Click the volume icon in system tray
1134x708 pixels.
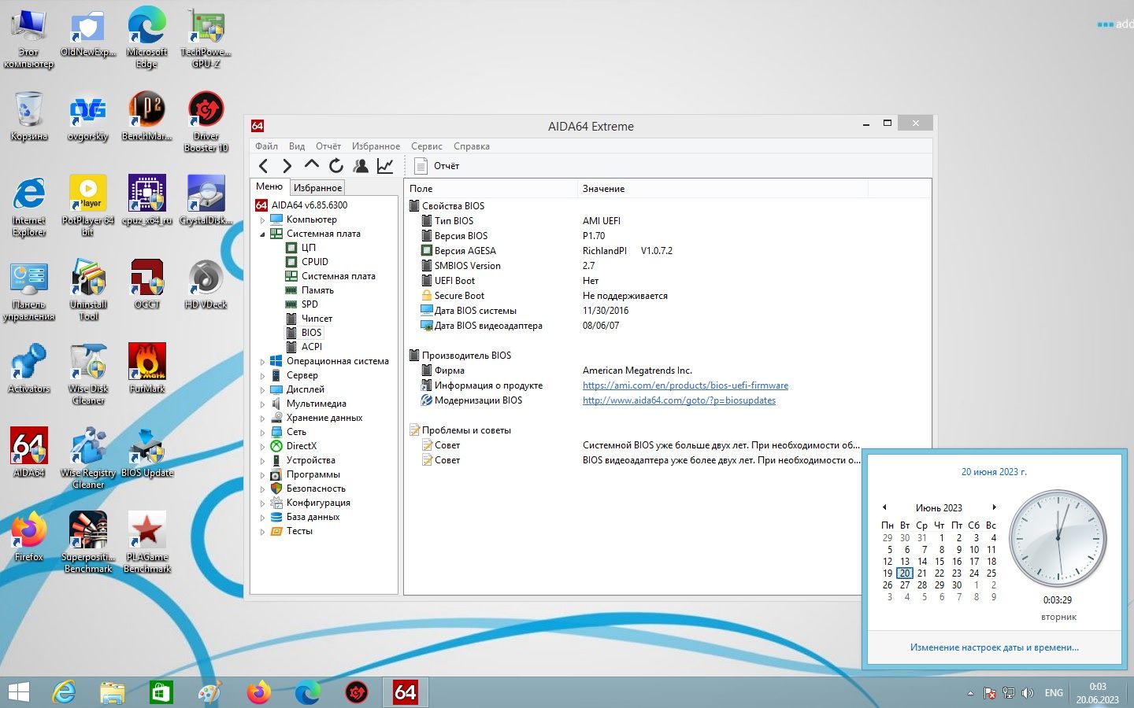coord(1027,693)
